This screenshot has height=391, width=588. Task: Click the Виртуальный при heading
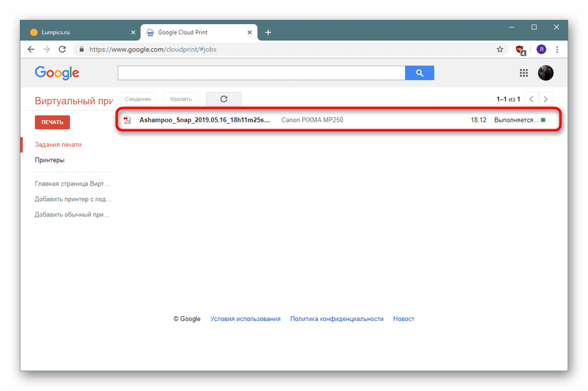[74, 101]
